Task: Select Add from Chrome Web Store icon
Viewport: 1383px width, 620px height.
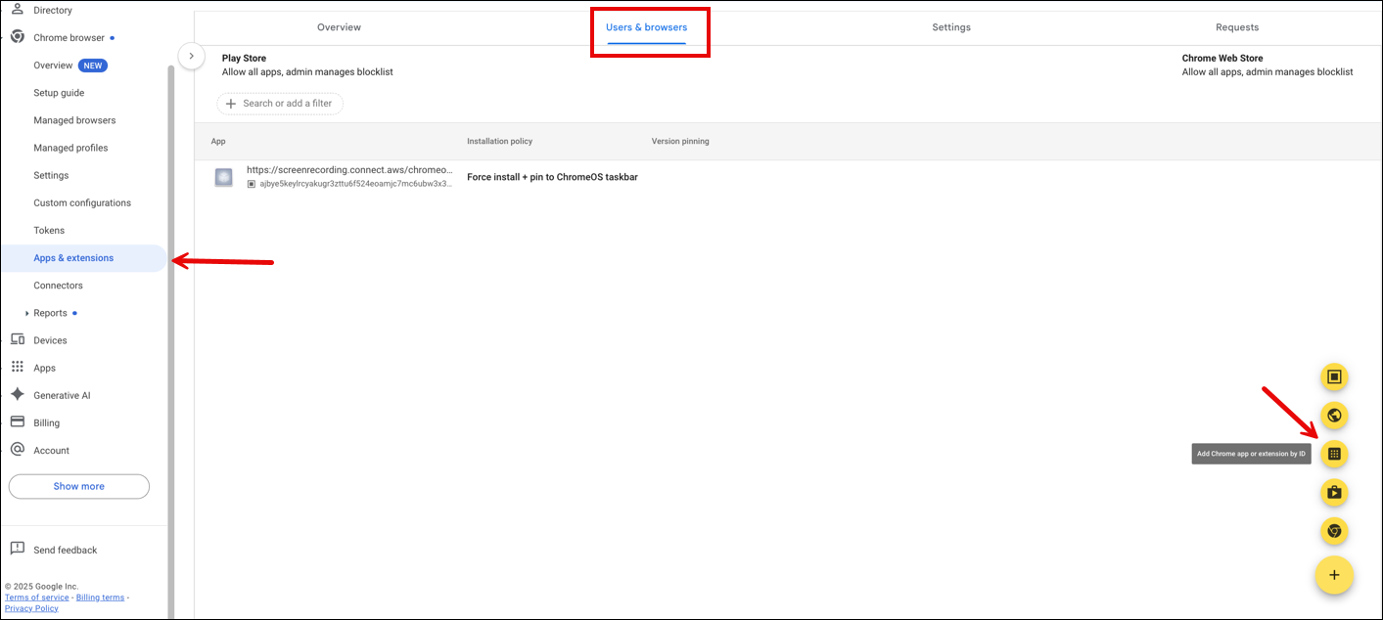Action: pyautogui.click(x=1334, y=531)
